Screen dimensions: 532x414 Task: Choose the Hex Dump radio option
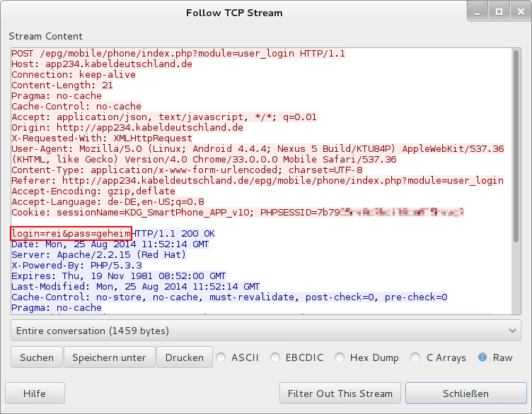click(340, 357)
